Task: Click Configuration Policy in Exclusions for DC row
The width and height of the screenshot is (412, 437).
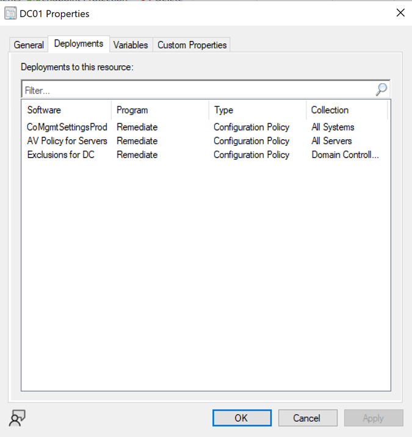Action: 251,154
